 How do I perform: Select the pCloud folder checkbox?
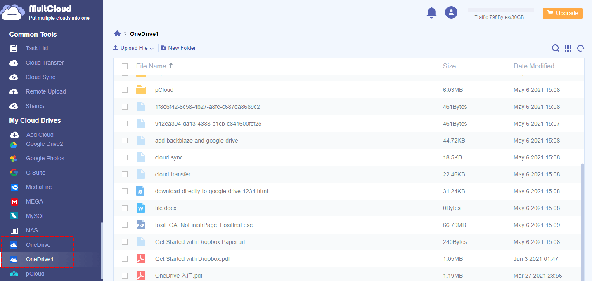coord(125,90)
